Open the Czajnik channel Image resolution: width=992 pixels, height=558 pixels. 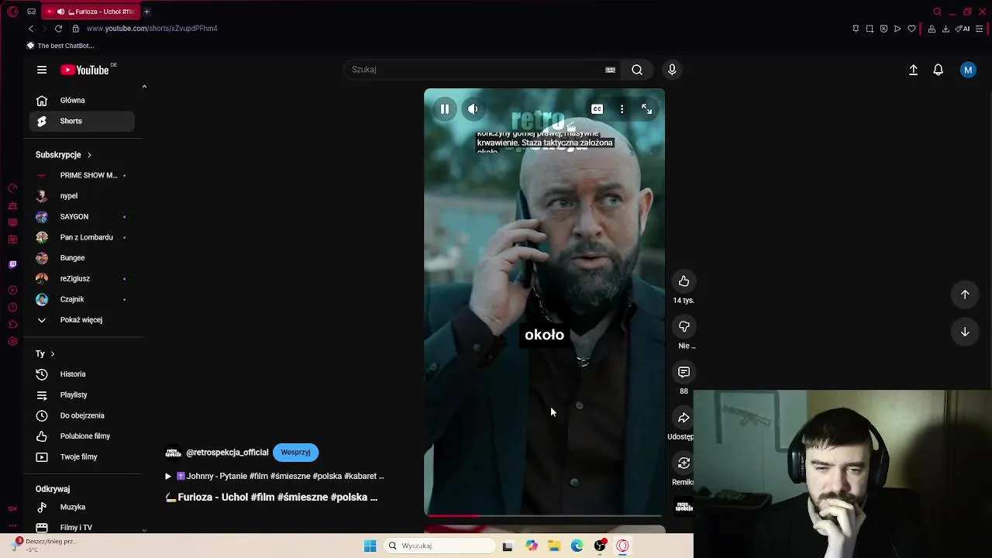point(82,299)
